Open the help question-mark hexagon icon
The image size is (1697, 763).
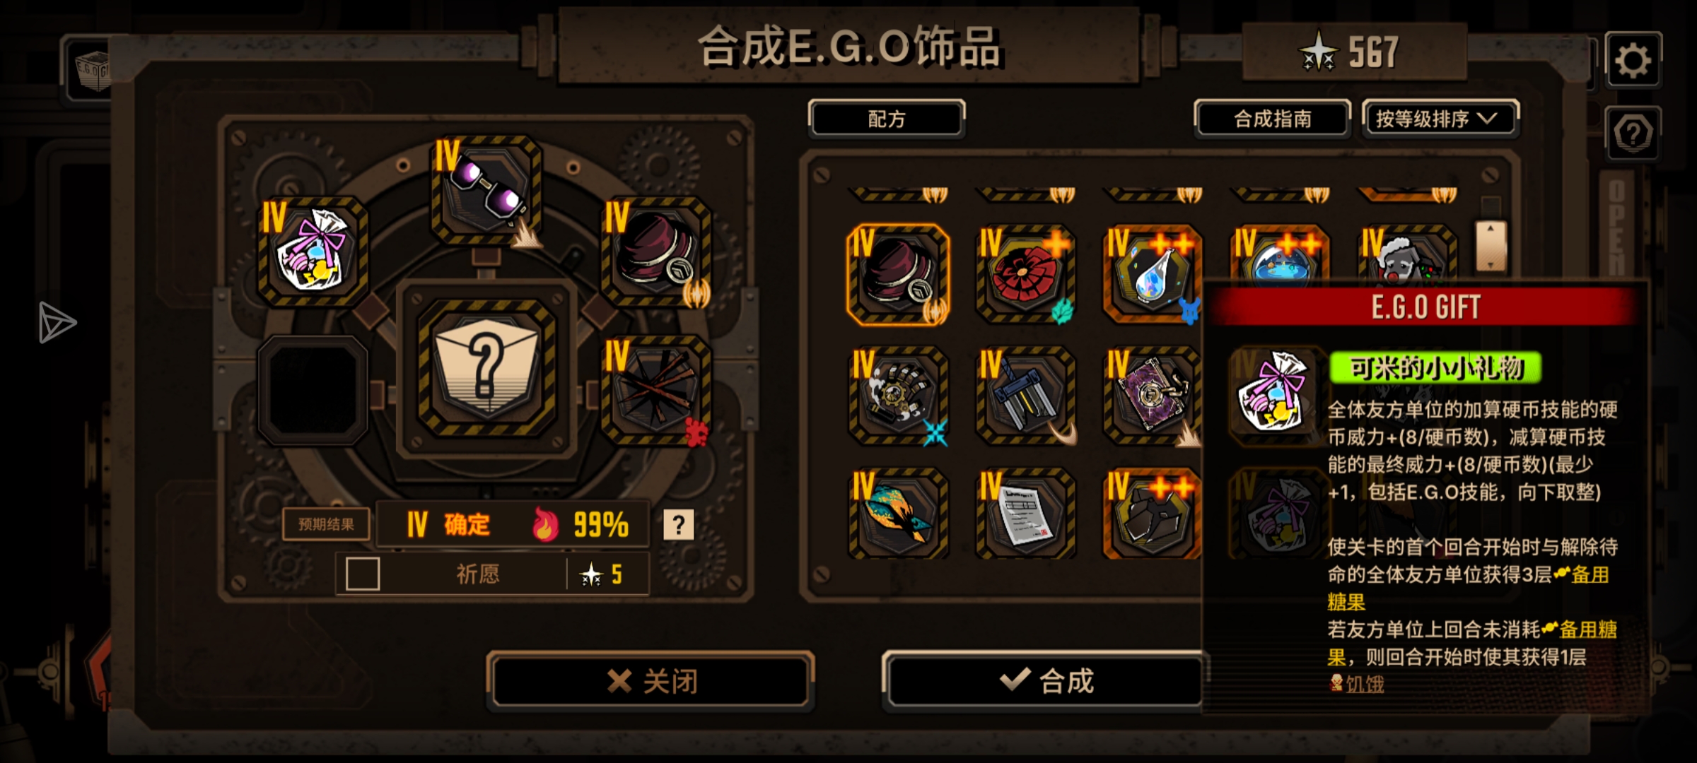click(1633, 133)
